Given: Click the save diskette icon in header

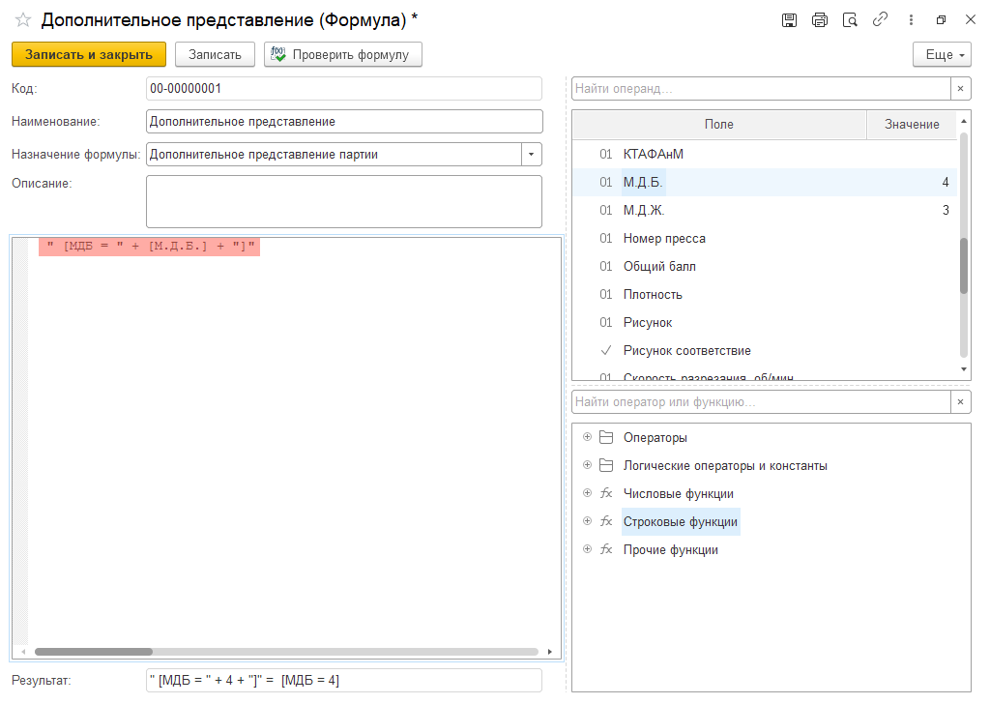Looking at the screenshot, I should [789, 20].
